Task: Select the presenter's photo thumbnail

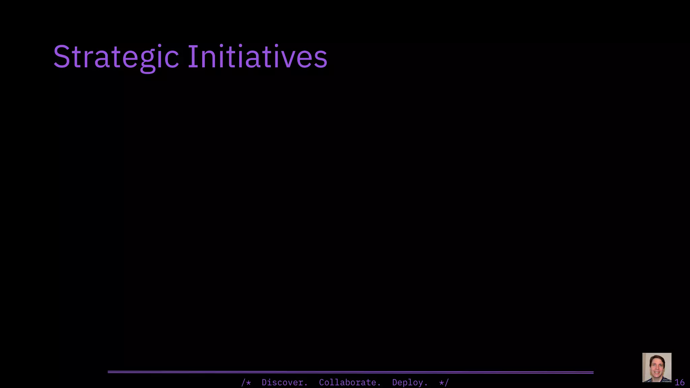Action: [x=657, y=367]
